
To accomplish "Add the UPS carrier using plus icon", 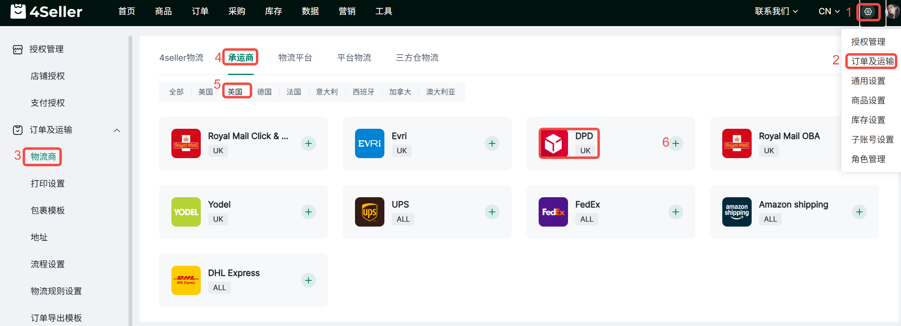I will pyautogui.click(x=492, y=212).
